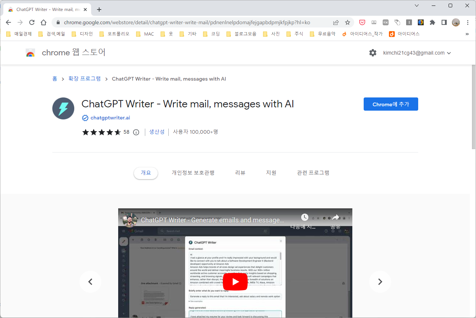Click the rating info icon beside 58
This screenshot has height=318, width=476.
pyautogui.click(x=136, y=132)
